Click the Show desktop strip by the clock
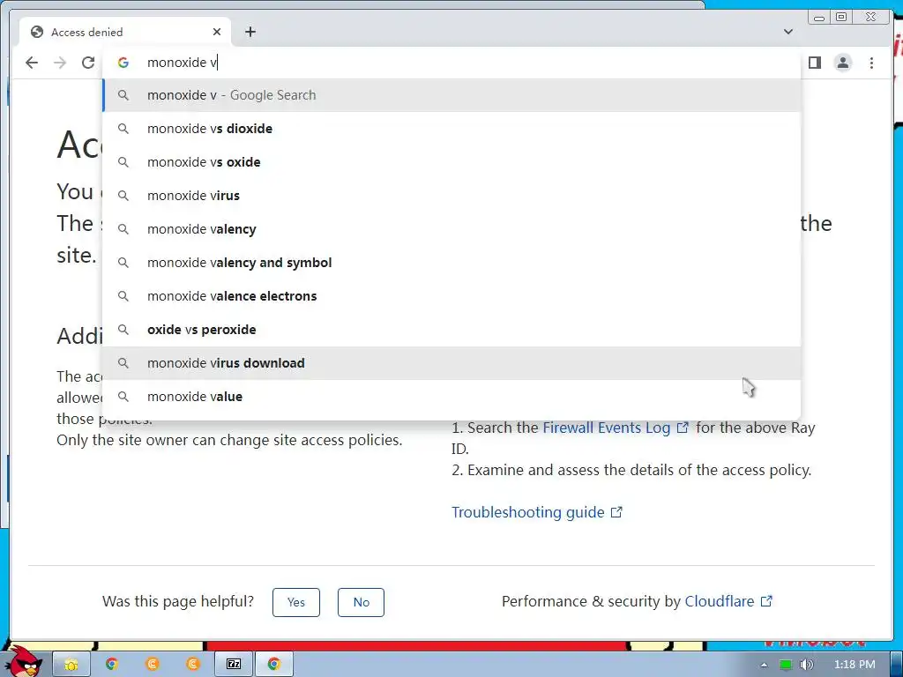903x677 pixels. point(897,665)
